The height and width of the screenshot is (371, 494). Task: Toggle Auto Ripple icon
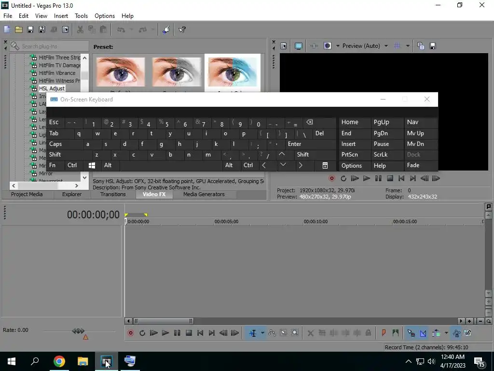point(436,333)
